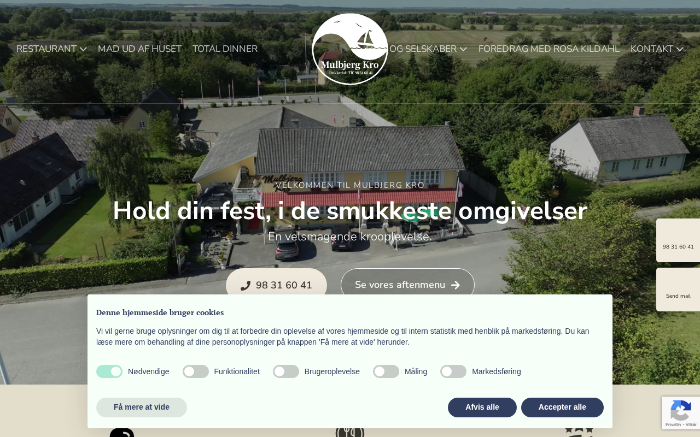Turn on the Måling cookie switch

pos(386,371)
